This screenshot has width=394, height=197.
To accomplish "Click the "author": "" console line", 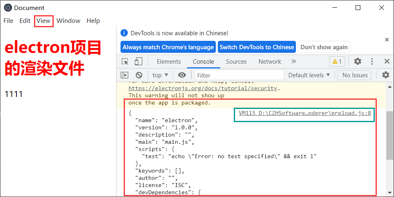I will (x=157, y=179).
